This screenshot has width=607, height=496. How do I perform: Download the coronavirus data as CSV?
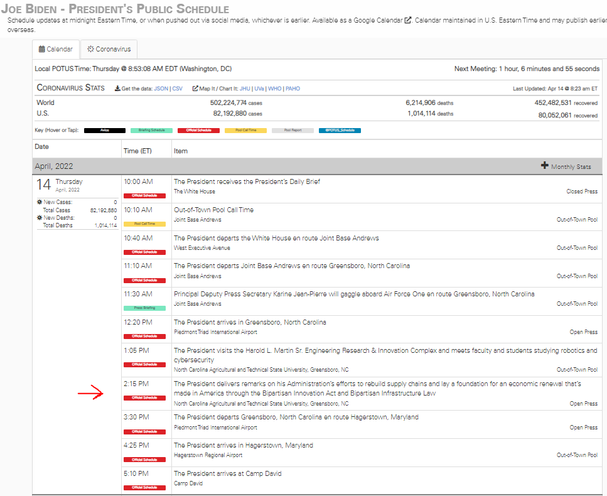(177, 89)
